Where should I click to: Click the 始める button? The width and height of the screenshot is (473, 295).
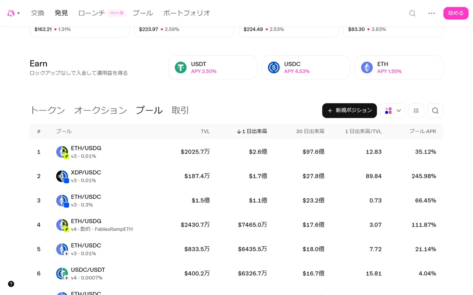pyautogui.click(x=456, y=13)
